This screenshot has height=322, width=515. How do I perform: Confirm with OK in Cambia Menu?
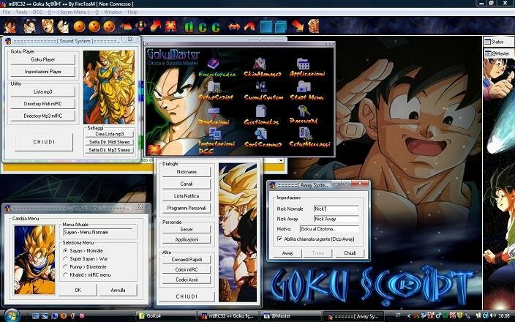78,290
